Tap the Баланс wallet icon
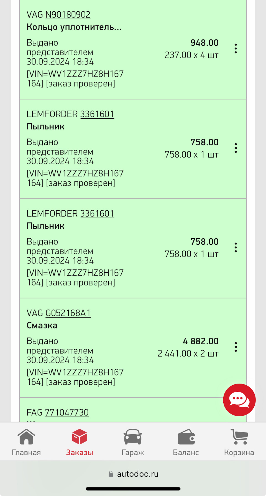266x496 pixels. tap(186, 437)
